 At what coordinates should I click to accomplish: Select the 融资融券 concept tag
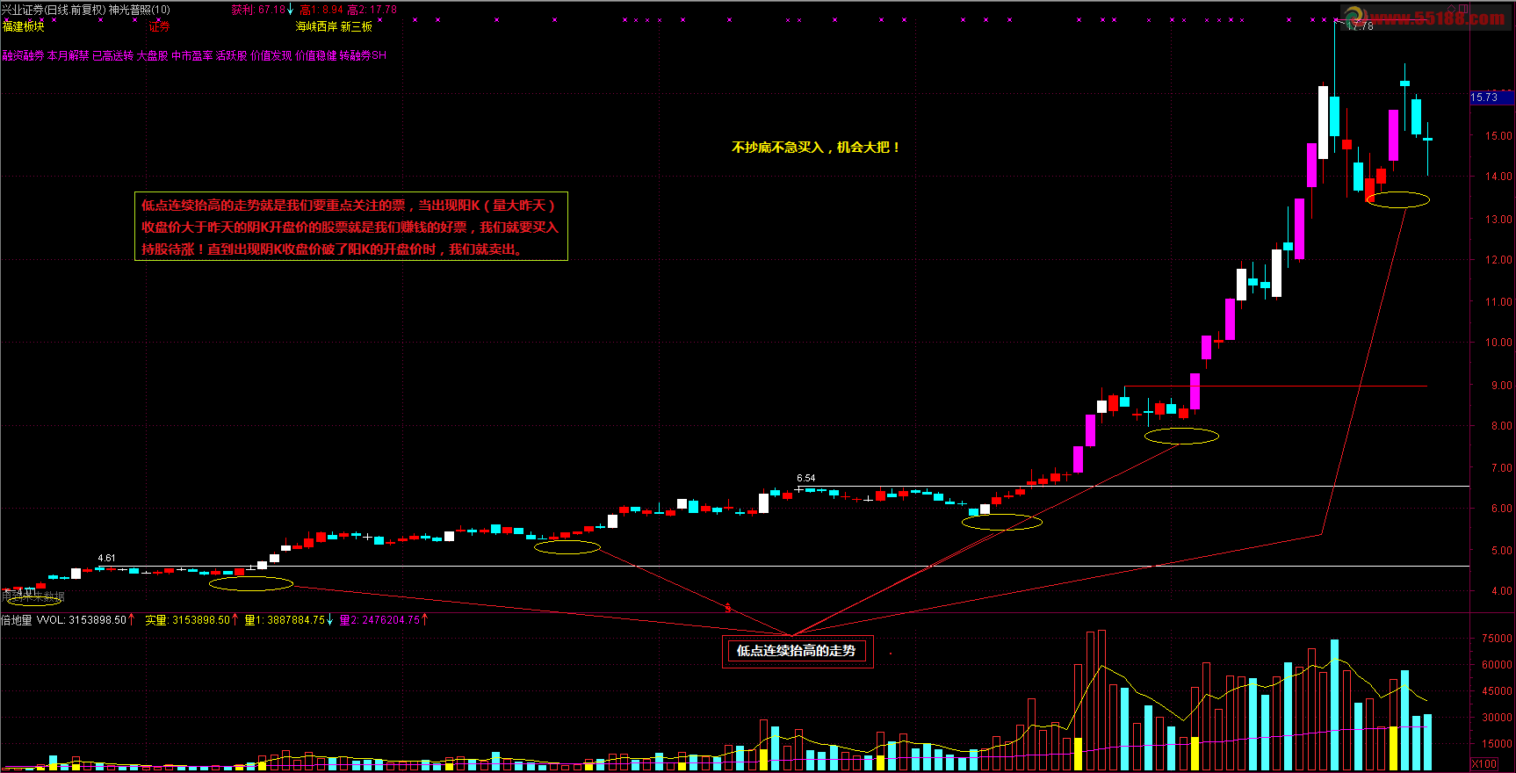tap(23, 55)
